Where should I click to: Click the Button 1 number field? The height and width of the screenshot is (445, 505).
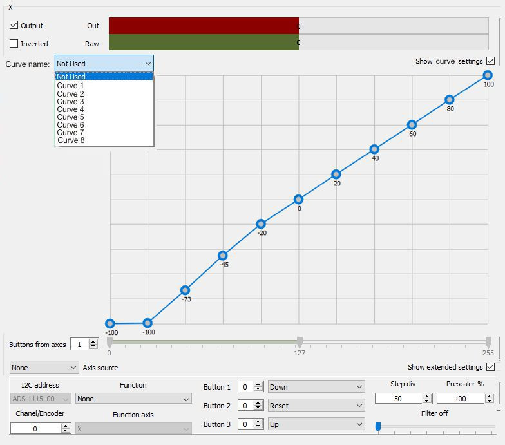246,386
